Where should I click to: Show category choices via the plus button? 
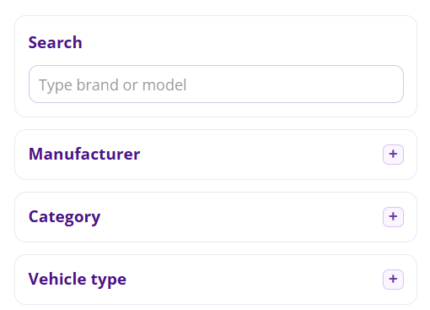[393, 217]
